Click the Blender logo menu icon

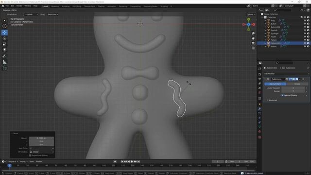coord(3,6)
